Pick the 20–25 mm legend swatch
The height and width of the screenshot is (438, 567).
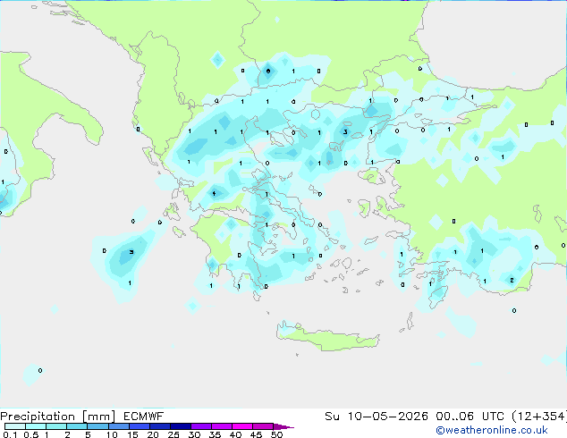[159, 426]
